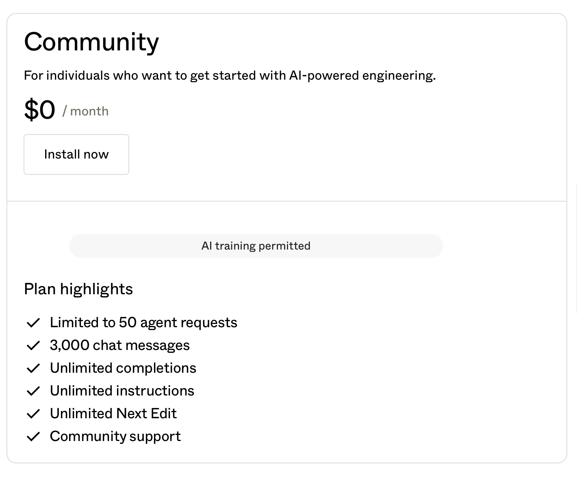Click the $0 price amount
Image resolution: width=577 pixels, height=478 pixels.
point(39,110)
